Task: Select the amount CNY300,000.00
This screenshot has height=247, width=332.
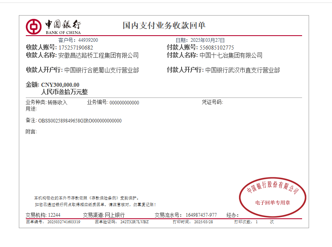Action: point(60,85)
